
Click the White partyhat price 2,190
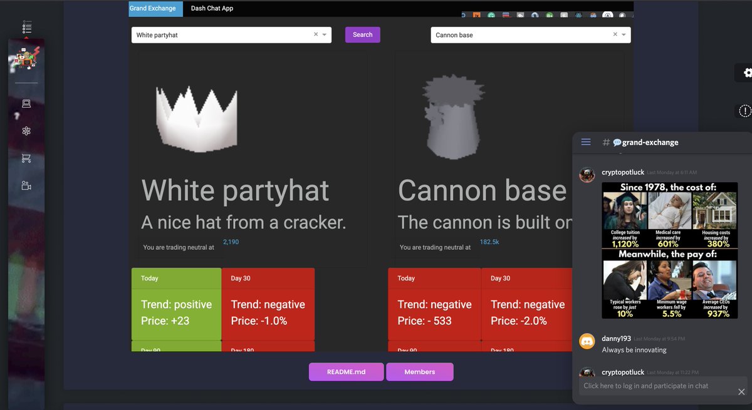pos(231,242)
